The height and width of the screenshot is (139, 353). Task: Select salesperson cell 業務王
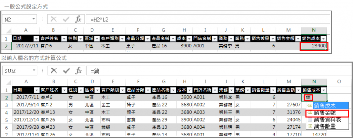[226, 112]
